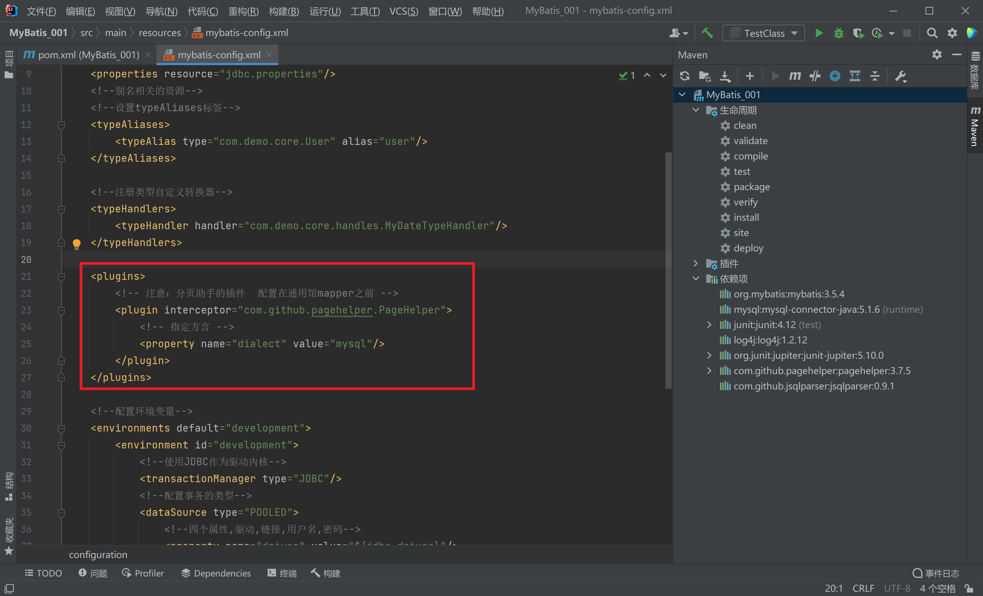The width and height of the screenshot is (983, 596).
Task: Click the Build project hammer icon
Action: point(707,33)
